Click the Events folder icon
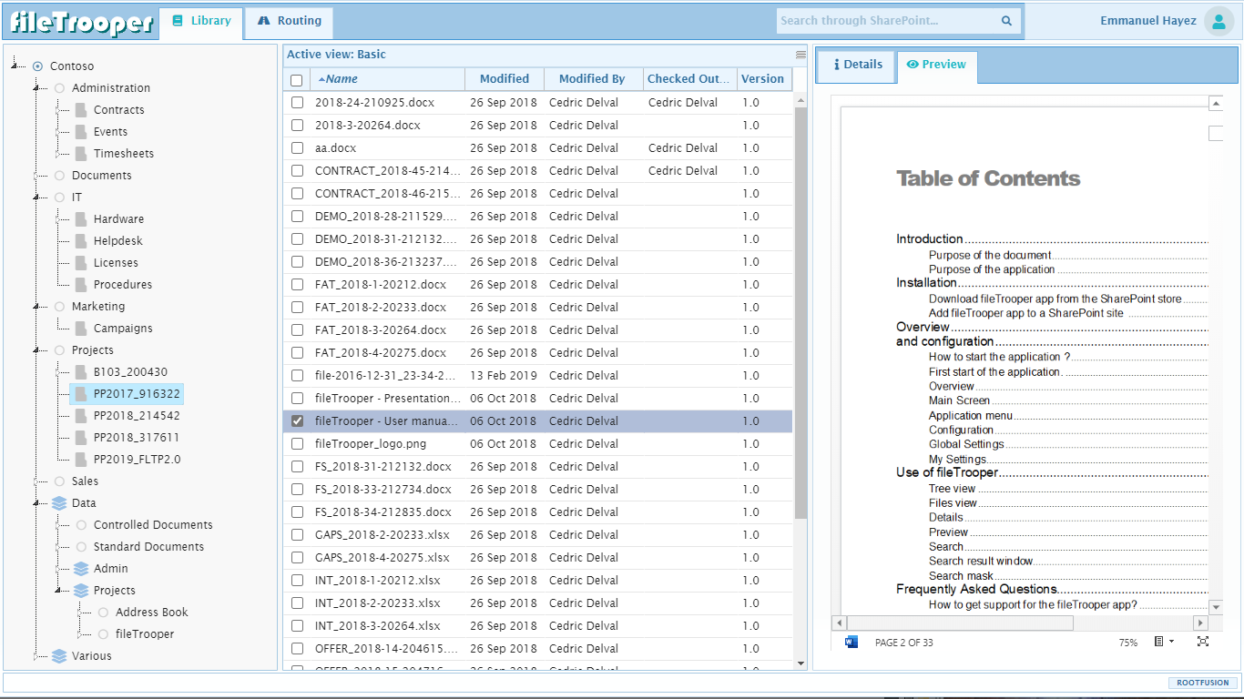This screenshot has height=699, width=1244. (81, 132)
